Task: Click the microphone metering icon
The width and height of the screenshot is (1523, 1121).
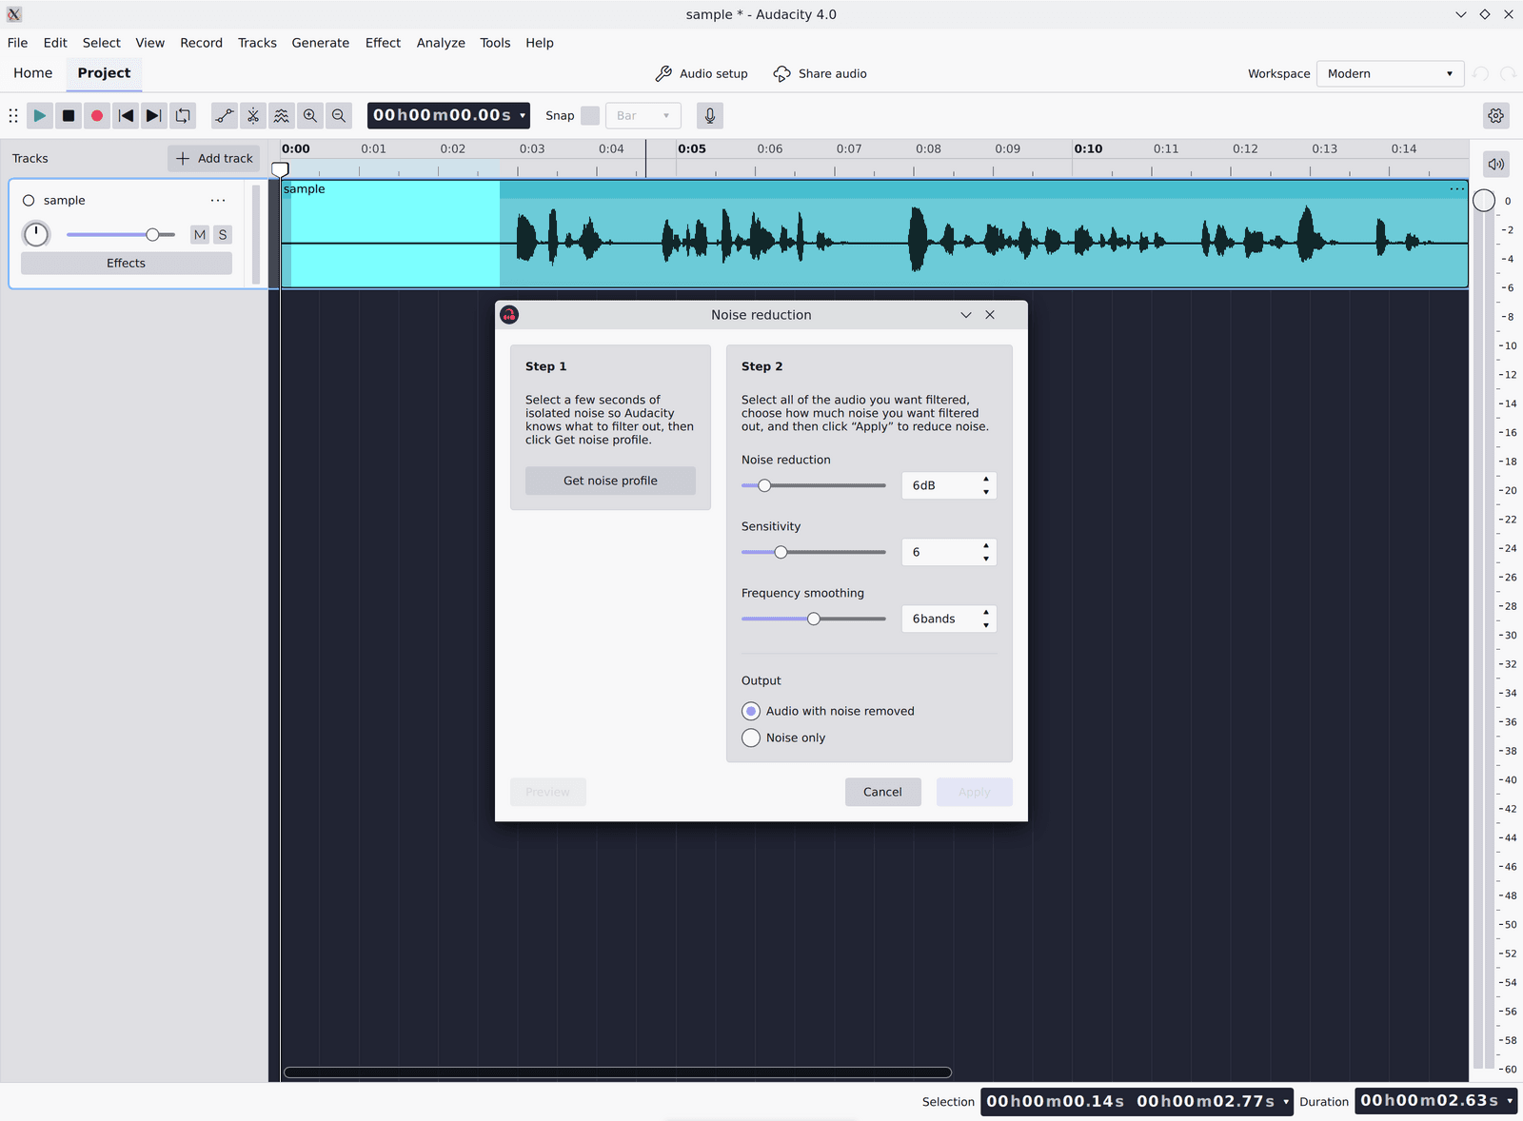Action: [710, 116]
